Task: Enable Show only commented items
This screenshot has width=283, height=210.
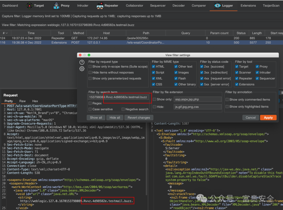Action: 227,100
